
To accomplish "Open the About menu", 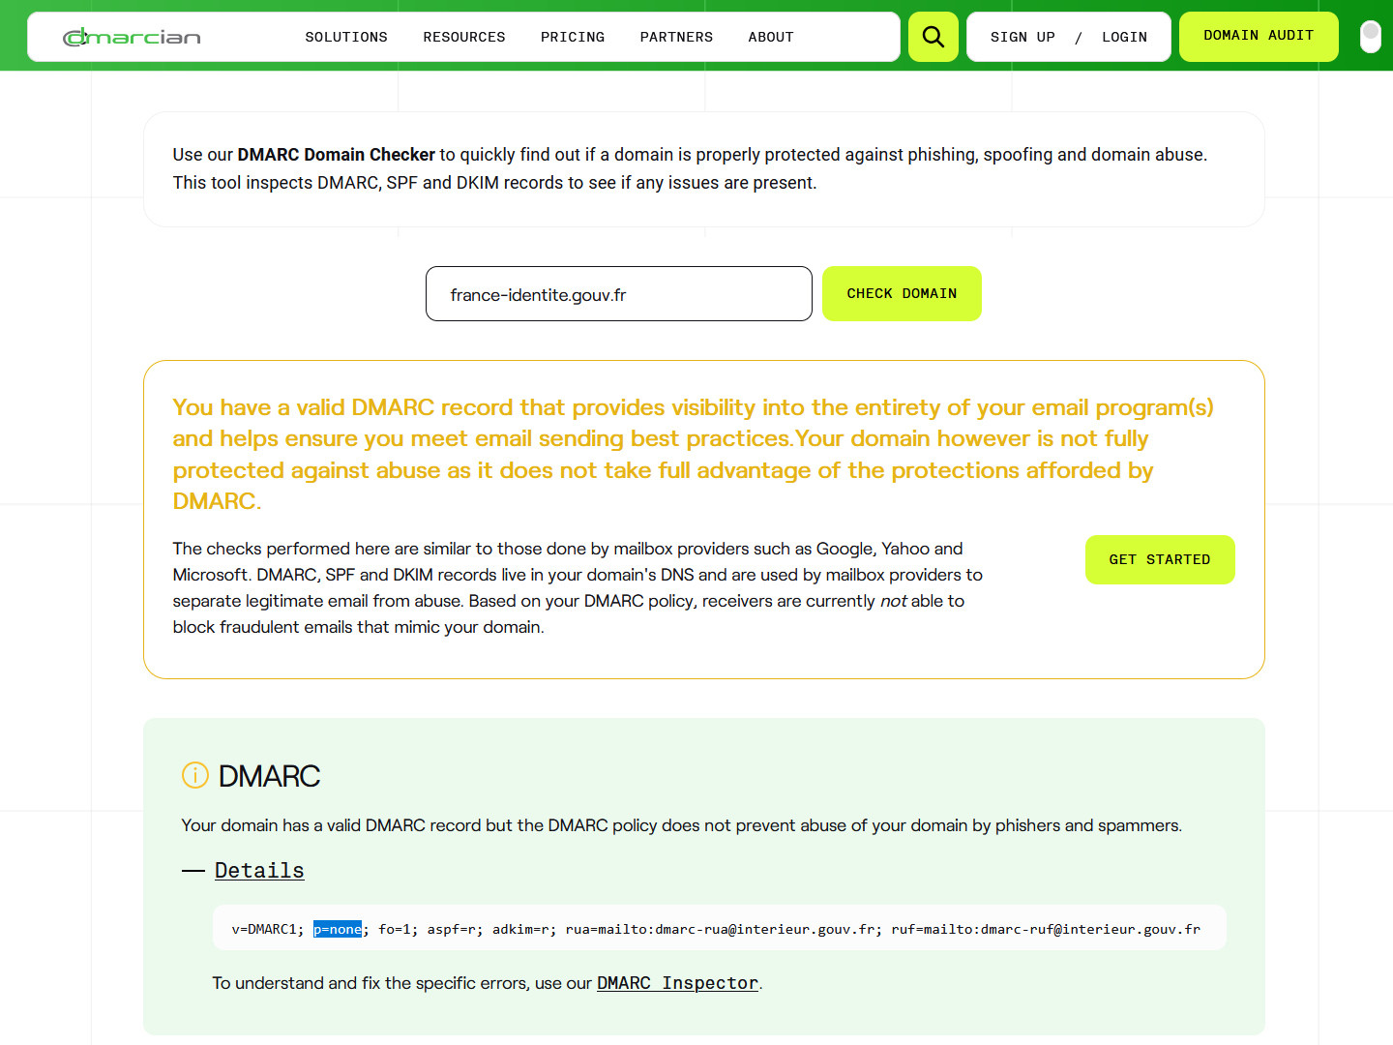I will (x=771, y=37).
